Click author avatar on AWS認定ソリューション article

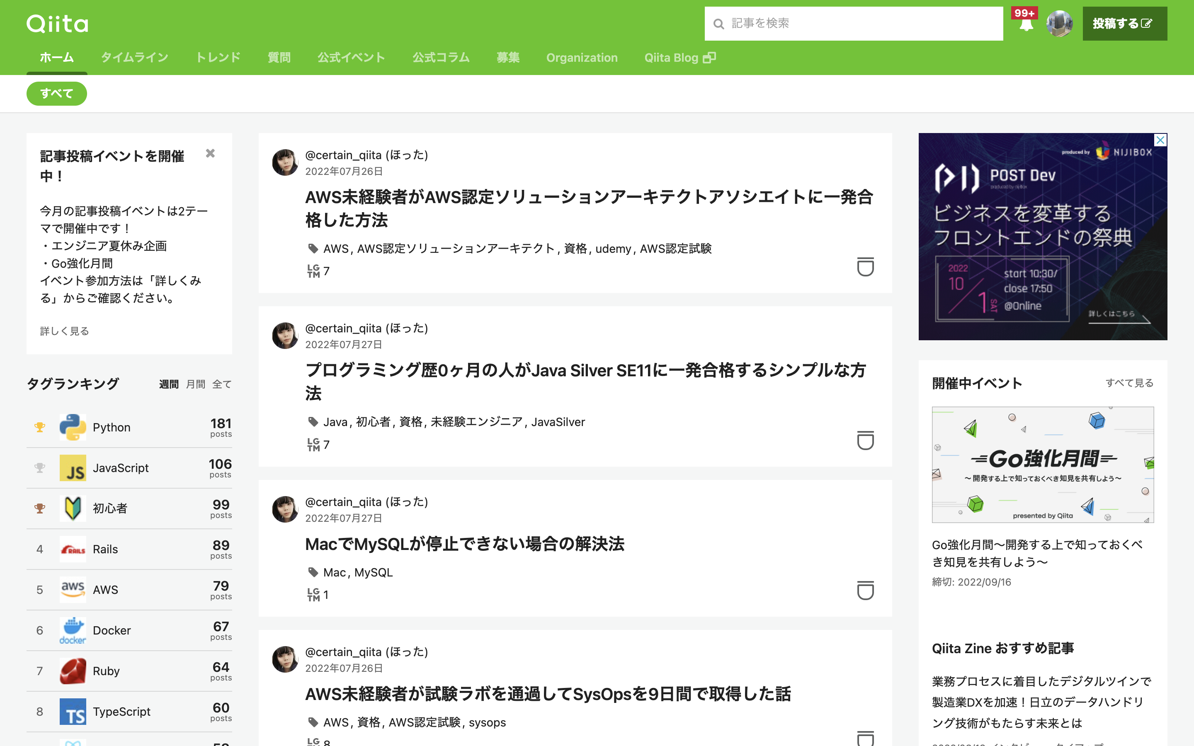click(x=285, y=162)
